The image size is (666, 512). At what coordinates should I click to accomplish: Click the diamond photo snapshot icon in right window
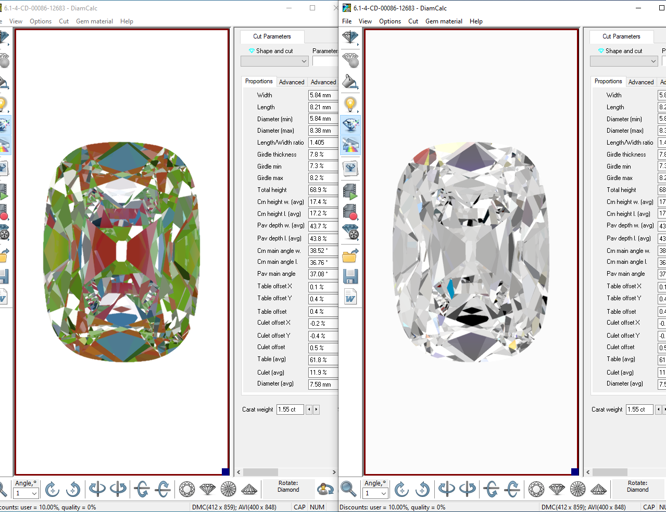350,168
